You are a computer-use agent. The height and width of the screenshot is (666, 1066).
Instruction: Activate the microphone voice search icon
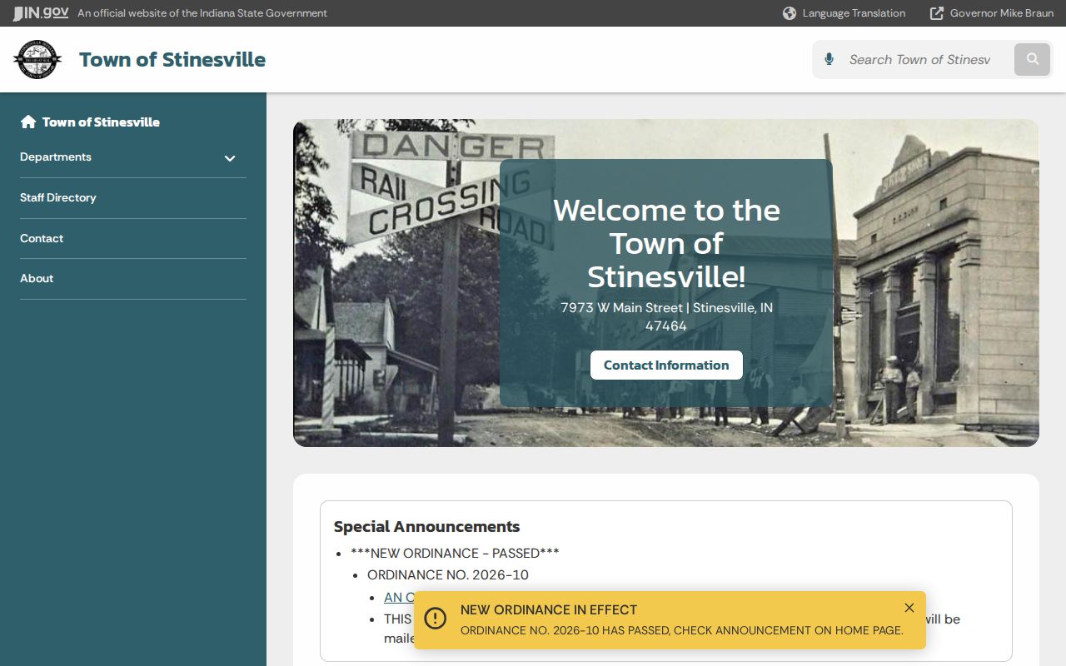829,59
